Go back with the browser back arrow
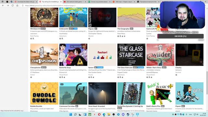 tap(3, 6)
